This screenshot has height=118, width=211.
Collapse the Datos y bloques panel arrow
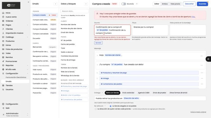(86, 4)
